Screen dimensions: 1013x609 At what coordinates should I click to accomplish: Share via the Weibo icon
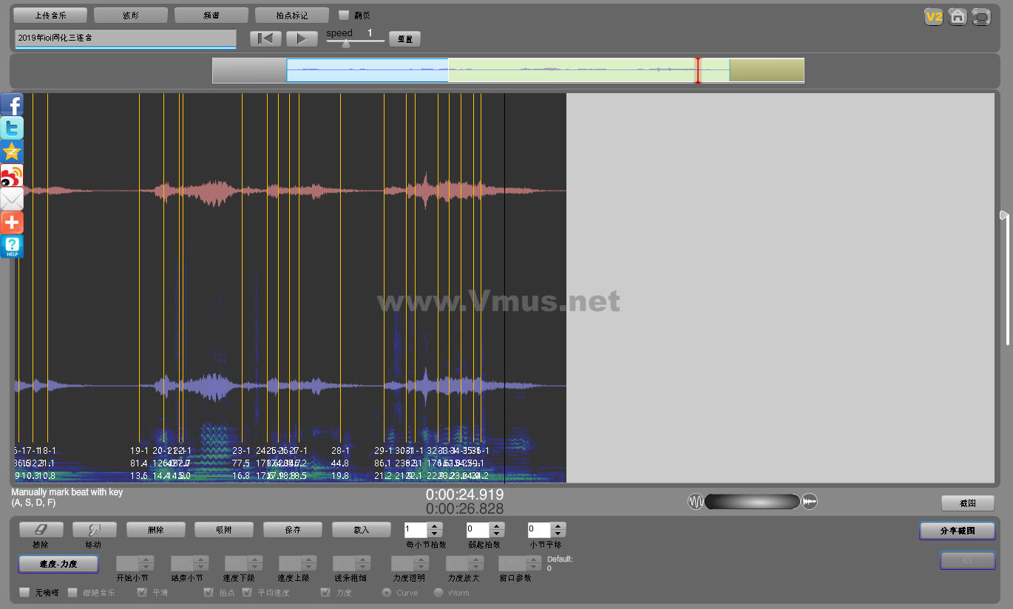(x=12, y=175)
